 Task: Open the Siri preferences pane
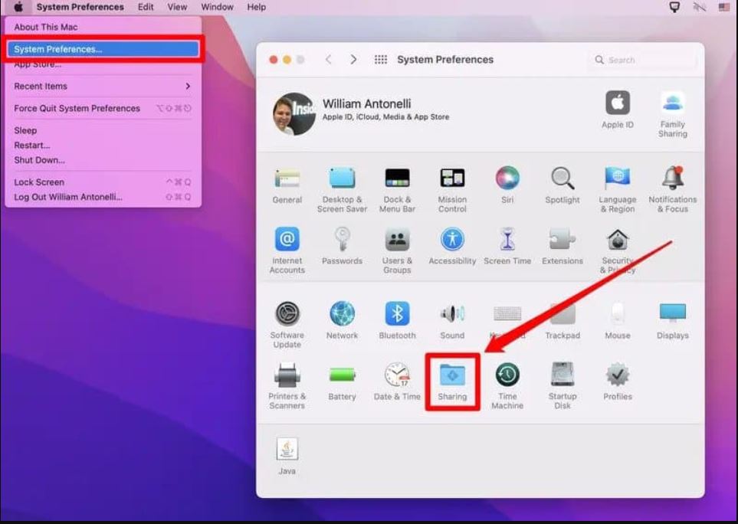(x=507, y=185)
